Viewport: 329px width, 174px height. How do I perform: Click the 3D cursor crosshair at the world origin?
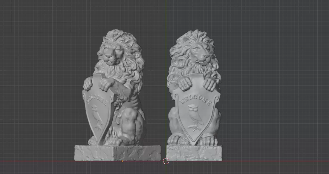pos(166,161)
